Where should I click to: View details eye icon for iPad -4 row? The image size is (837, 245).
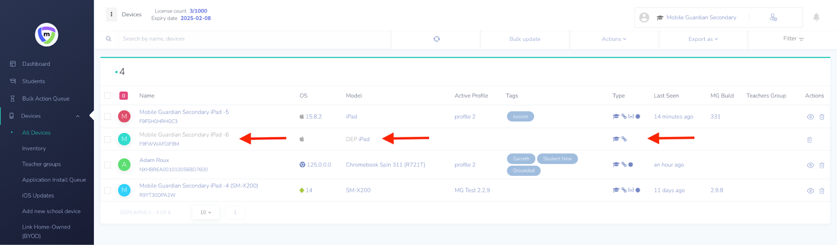tap(810, 191)
